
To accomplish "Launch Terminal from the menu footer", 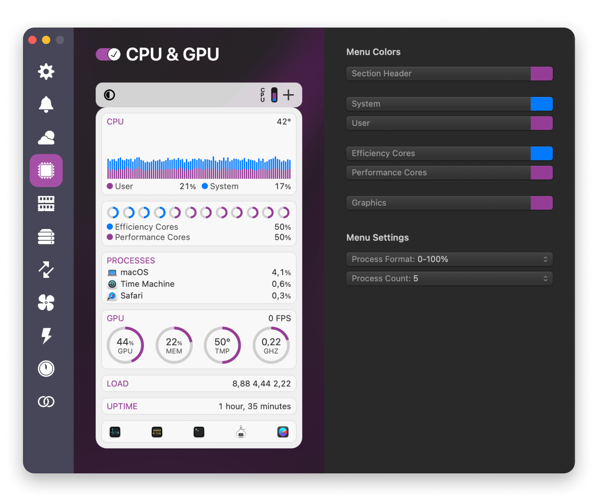I will tap(199, 432).
